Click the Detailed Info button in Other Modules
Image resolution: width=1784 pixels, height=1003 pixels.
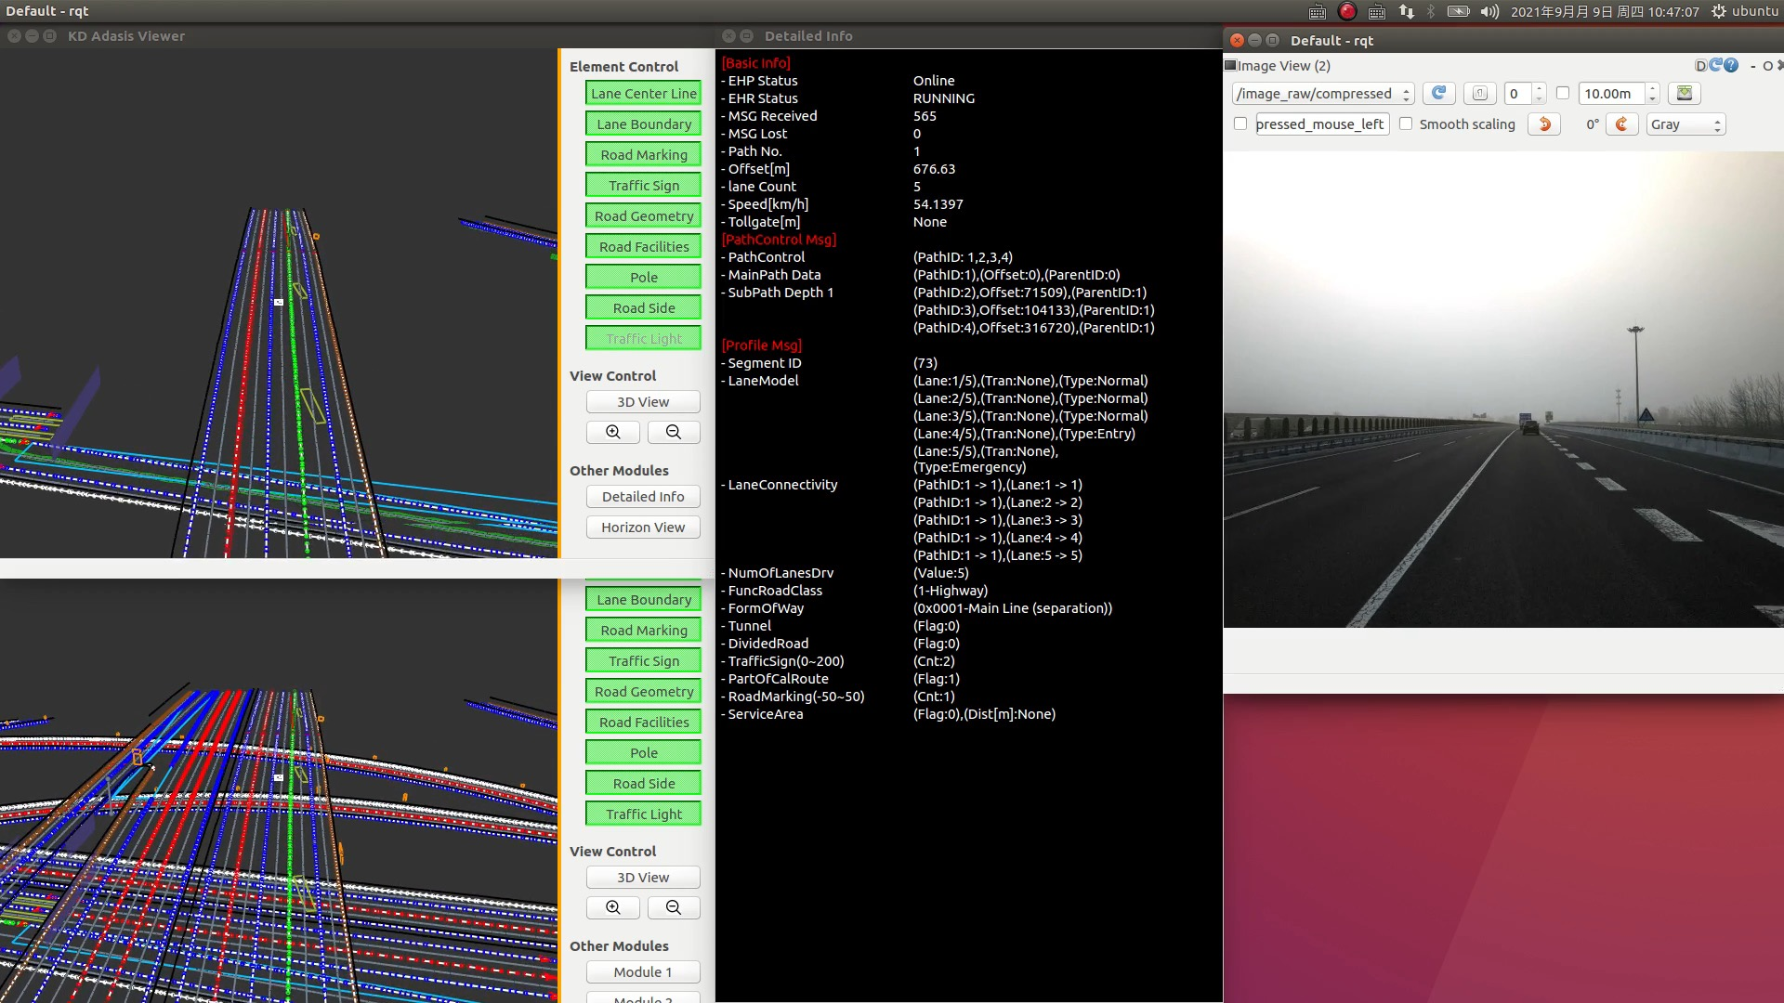point(643,496)
